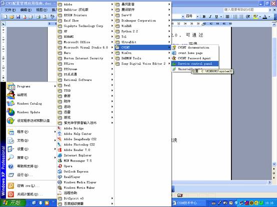Toggle Underline in Word toolbar
Screen dimensions: 277x207
(x=216, y=16)
